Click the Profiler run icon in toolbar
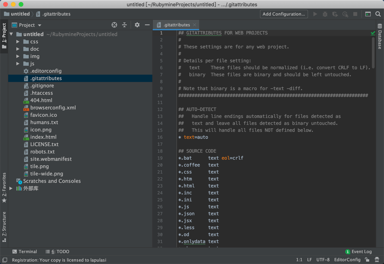The height and width of the screenshot is (264, 384). 345,14
